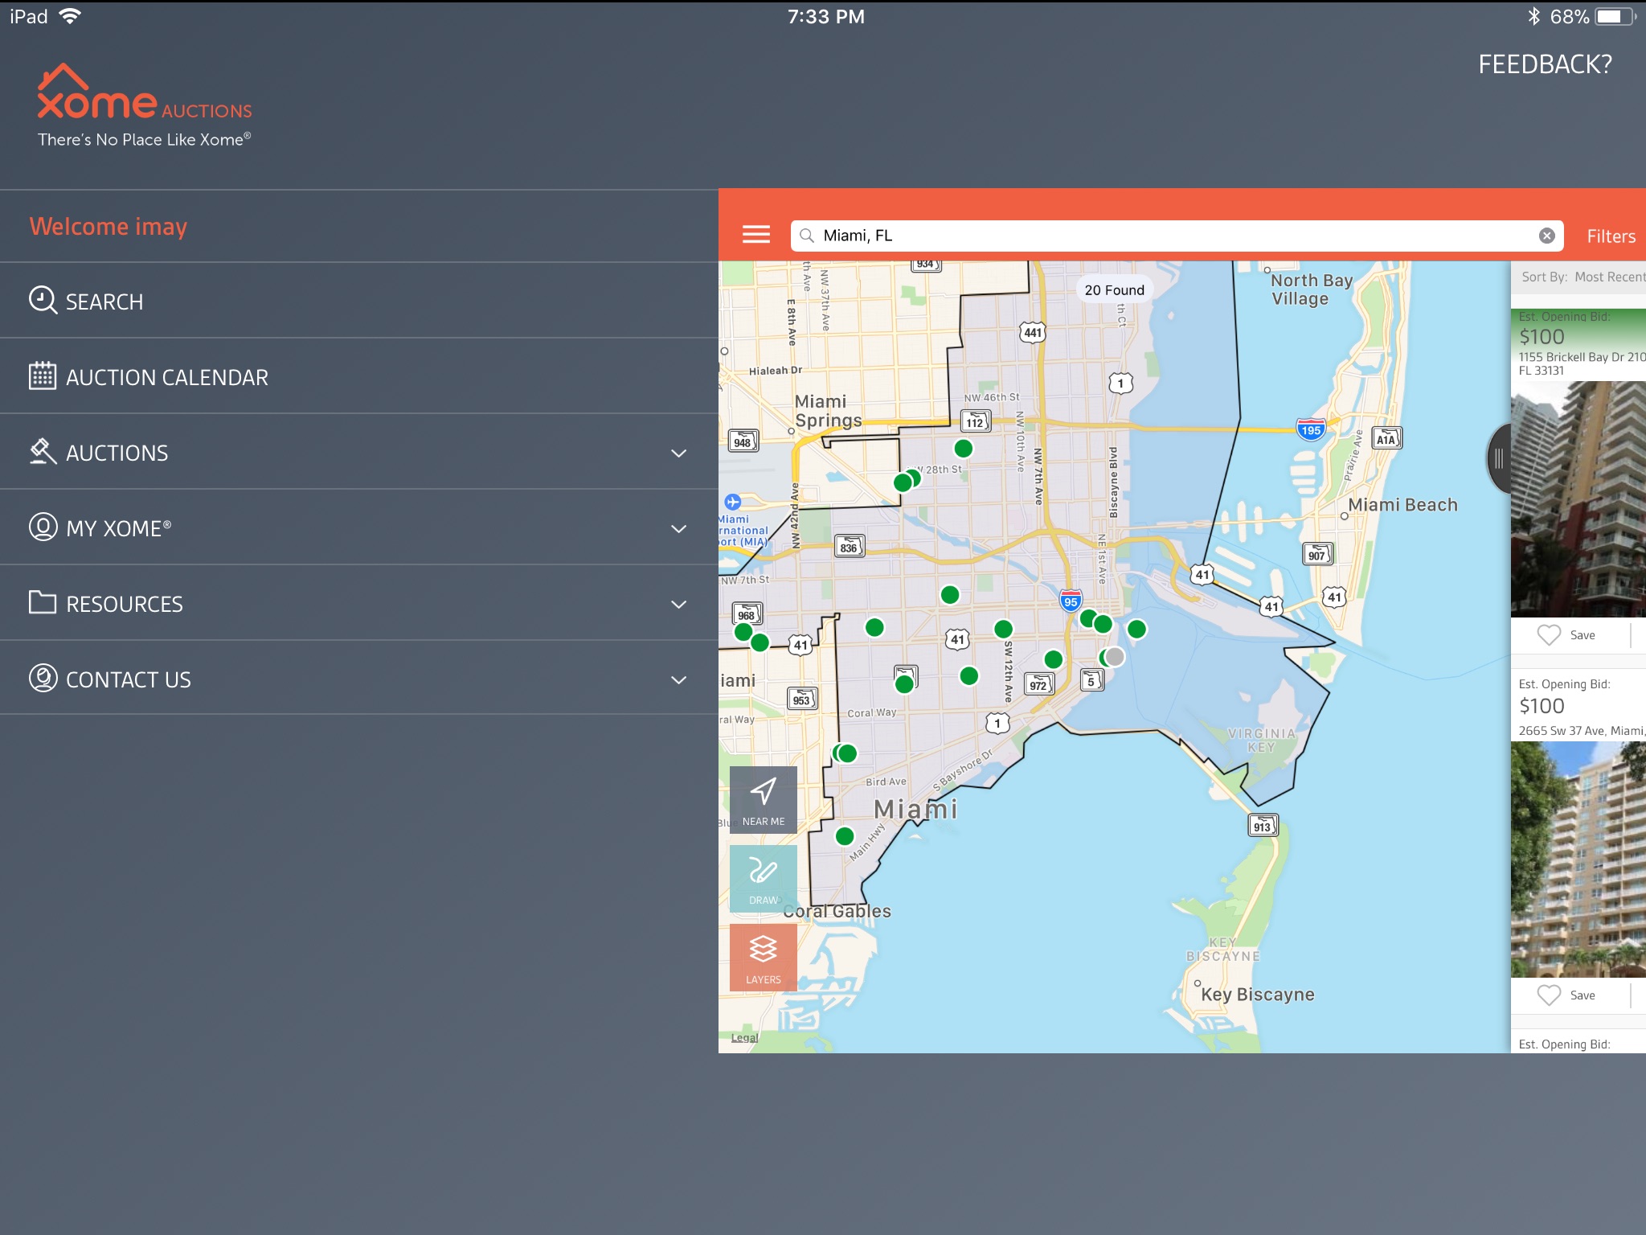Save the 2665 Sw 37 Ave listing
1646x1235 pixels.
click(1566, 995)
